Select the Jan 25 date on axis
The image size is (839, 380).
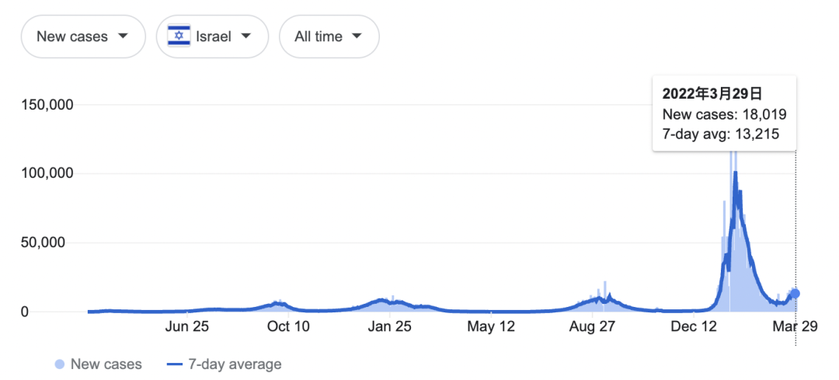389,326
